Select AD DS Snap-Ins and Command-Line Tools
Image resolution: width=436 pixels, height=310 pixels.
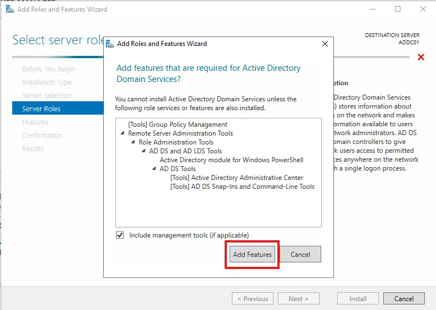[x=242, y=187]
